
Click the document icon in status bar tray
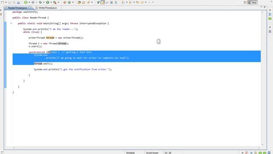click(x=256, y=153)
